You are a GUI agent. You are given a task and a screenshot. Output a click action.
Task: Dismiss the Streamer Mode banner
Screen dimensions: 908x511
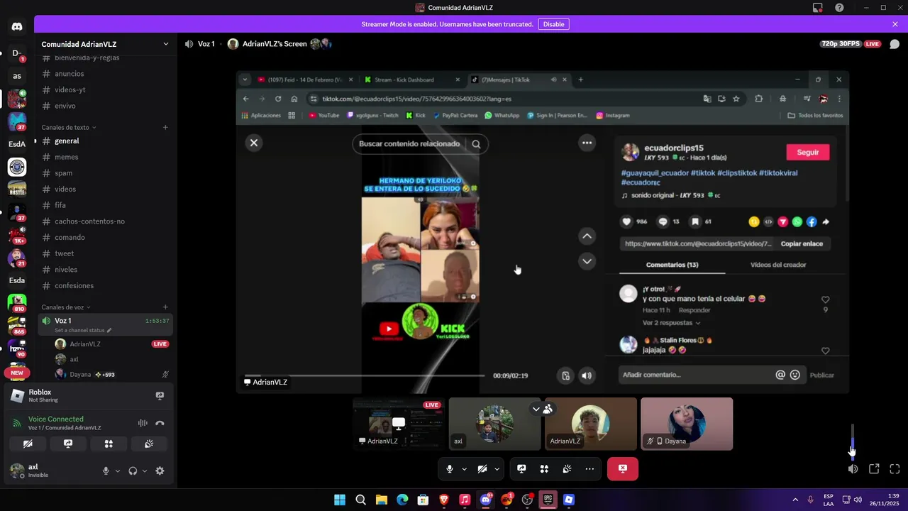[x=895, y=24]
